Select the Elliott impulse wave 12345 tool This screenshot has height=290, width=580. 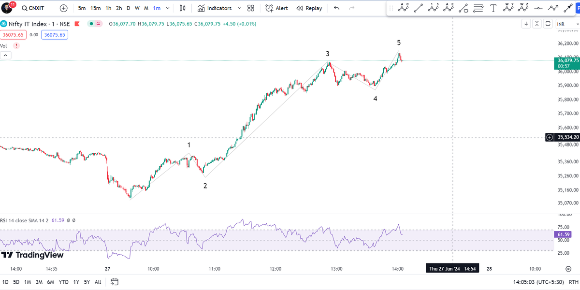(434, 7)
